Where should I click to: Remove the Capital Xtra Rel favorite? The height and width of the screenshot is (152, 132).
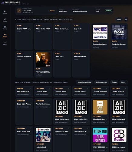126,88
